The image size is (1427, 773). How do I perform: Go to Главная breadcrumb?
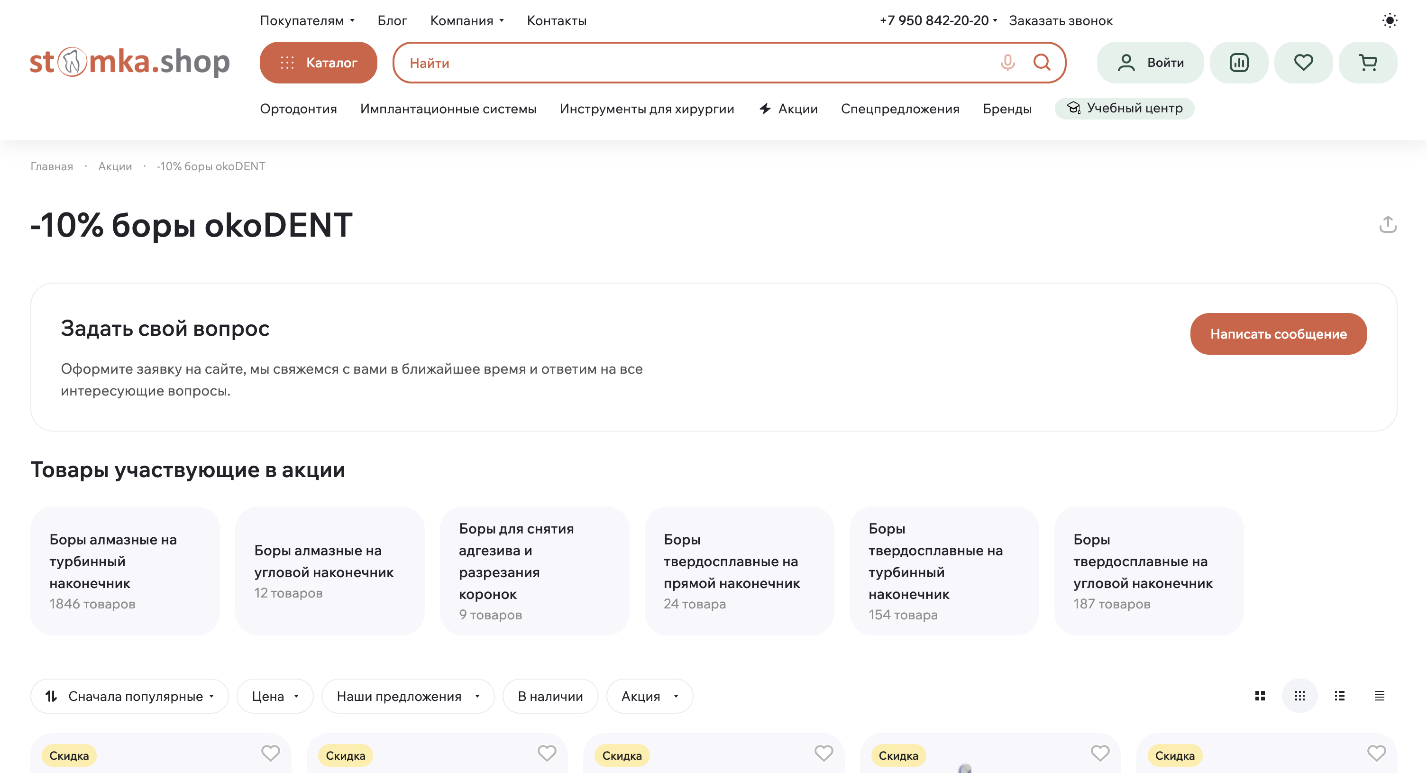tap(52, 166)
